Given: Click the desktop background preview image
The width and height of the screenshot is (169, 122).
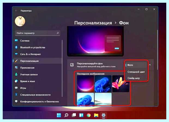Looking at the screenshot, I should 95,41.
